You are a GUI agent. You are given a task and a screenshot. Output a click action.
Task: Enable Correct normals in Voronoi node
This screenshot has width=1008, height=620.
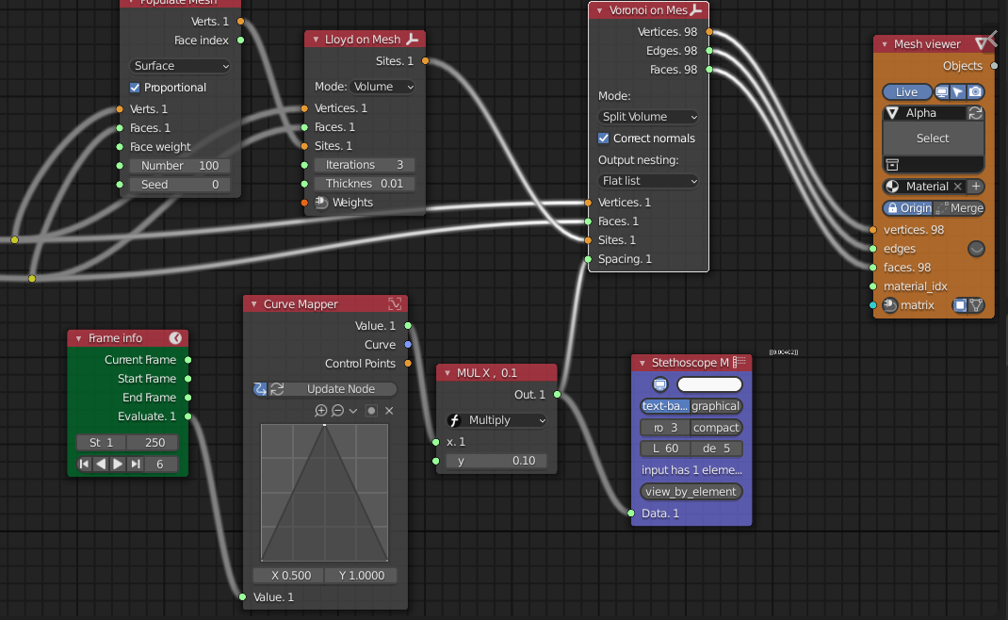click(603, 138)
